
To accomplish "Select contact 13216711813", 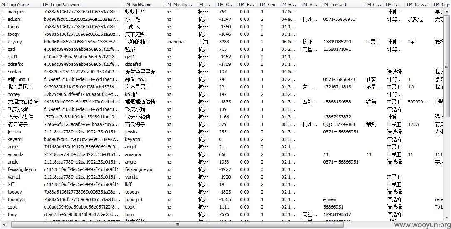I will 337,87.
